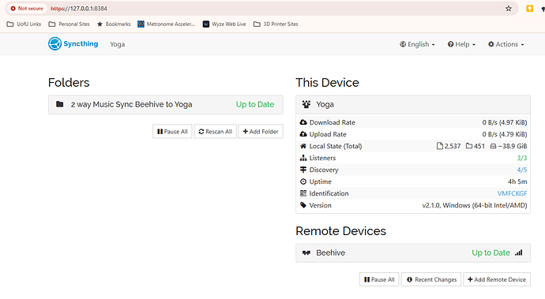Click the Uptime clock icon
The height and width of the screenshot is (299, 545).
pyautogui.click(x=303, y=181)
